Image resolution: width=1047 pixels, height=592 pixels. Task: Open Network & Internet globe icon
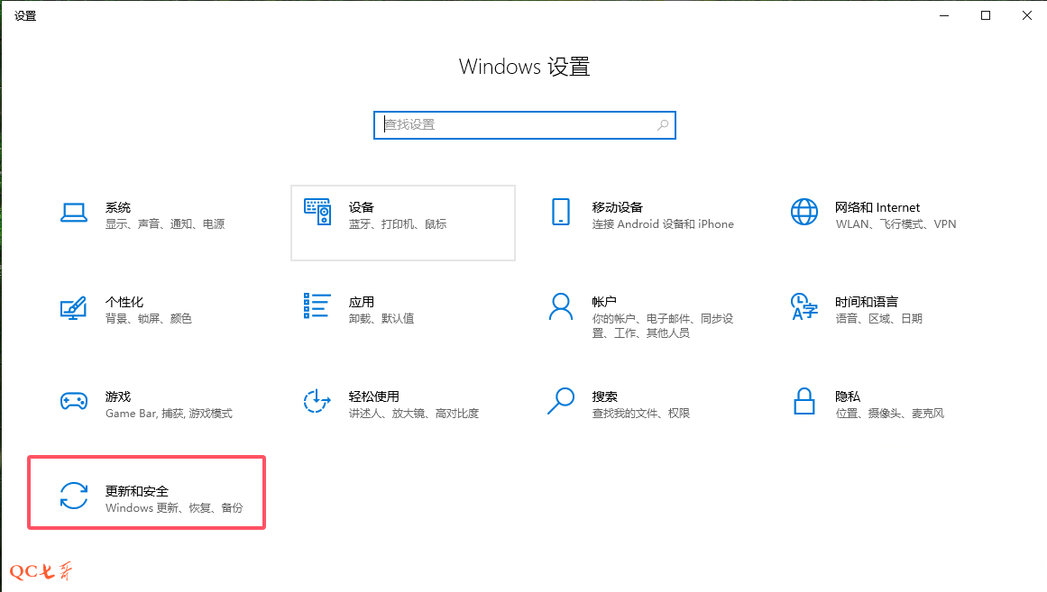point(804,213)
